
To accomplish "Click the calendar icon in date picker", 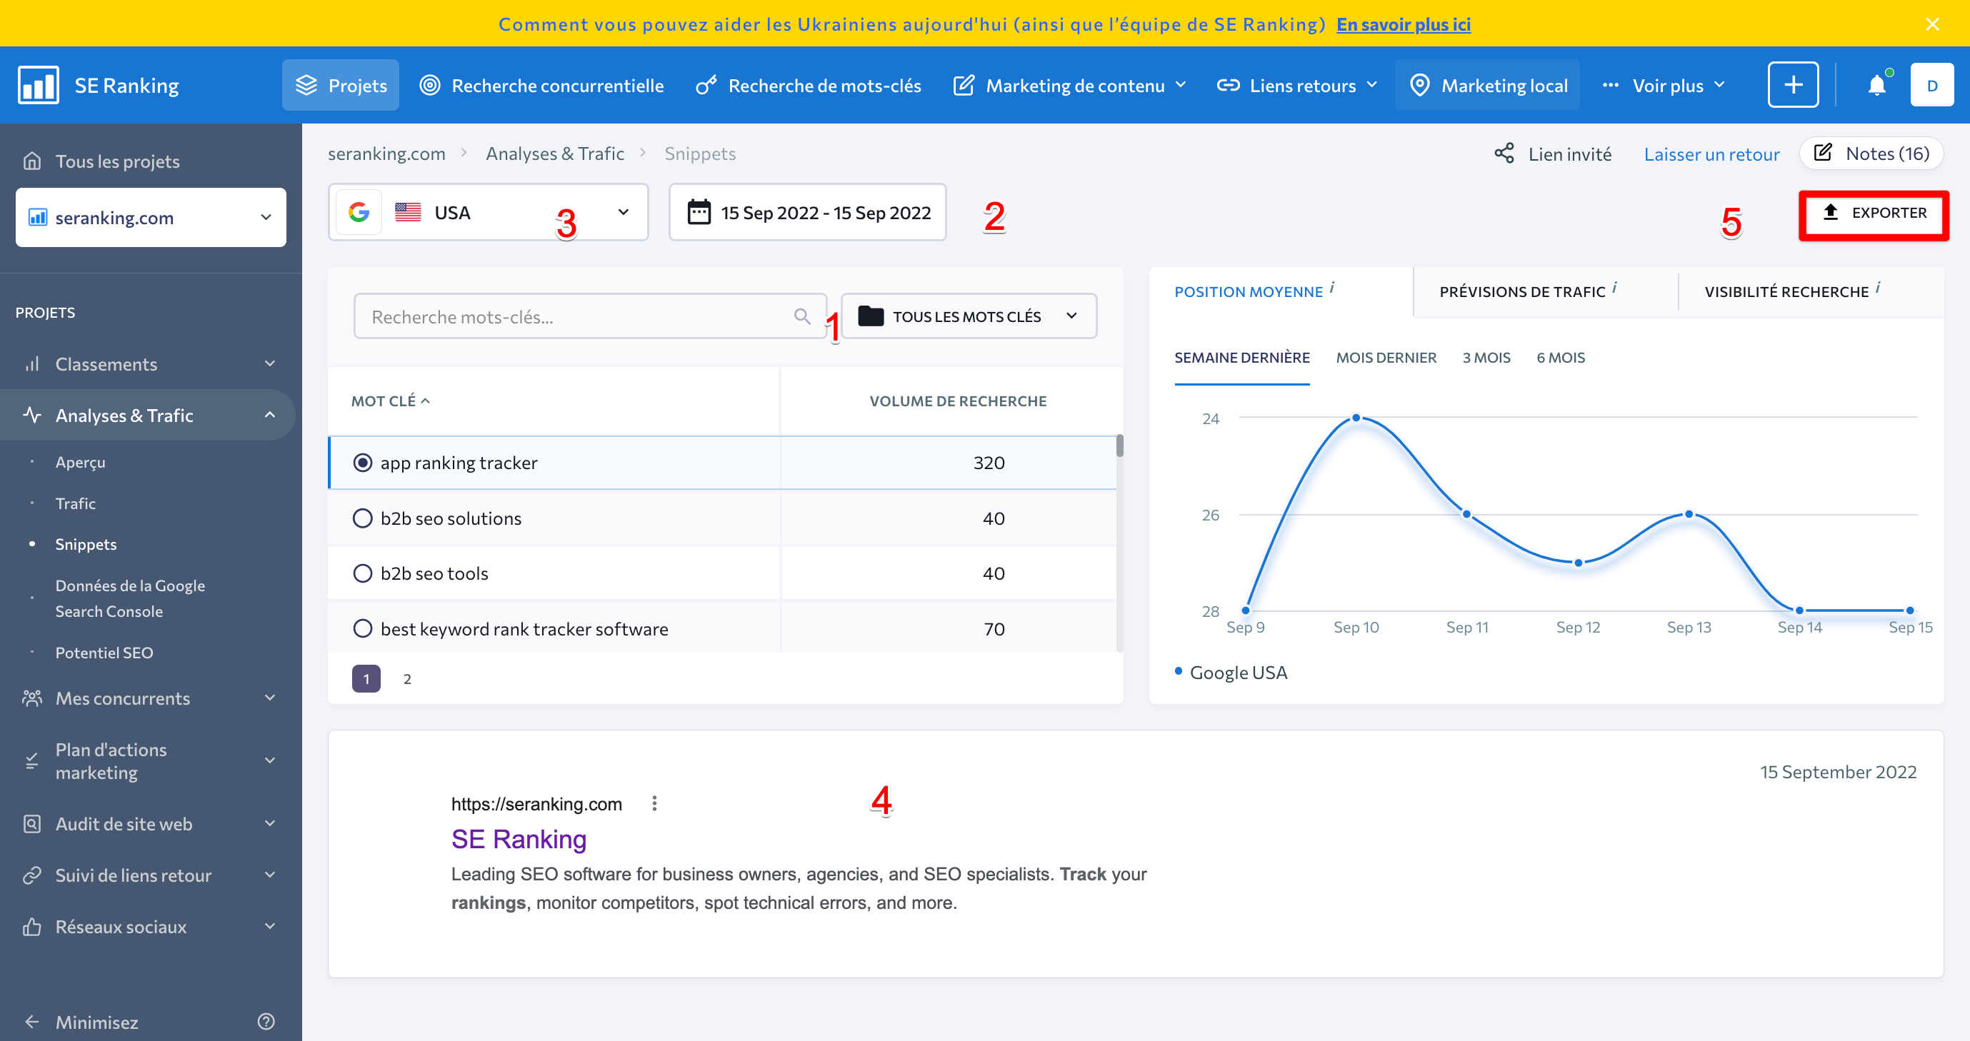I will 699,213.
